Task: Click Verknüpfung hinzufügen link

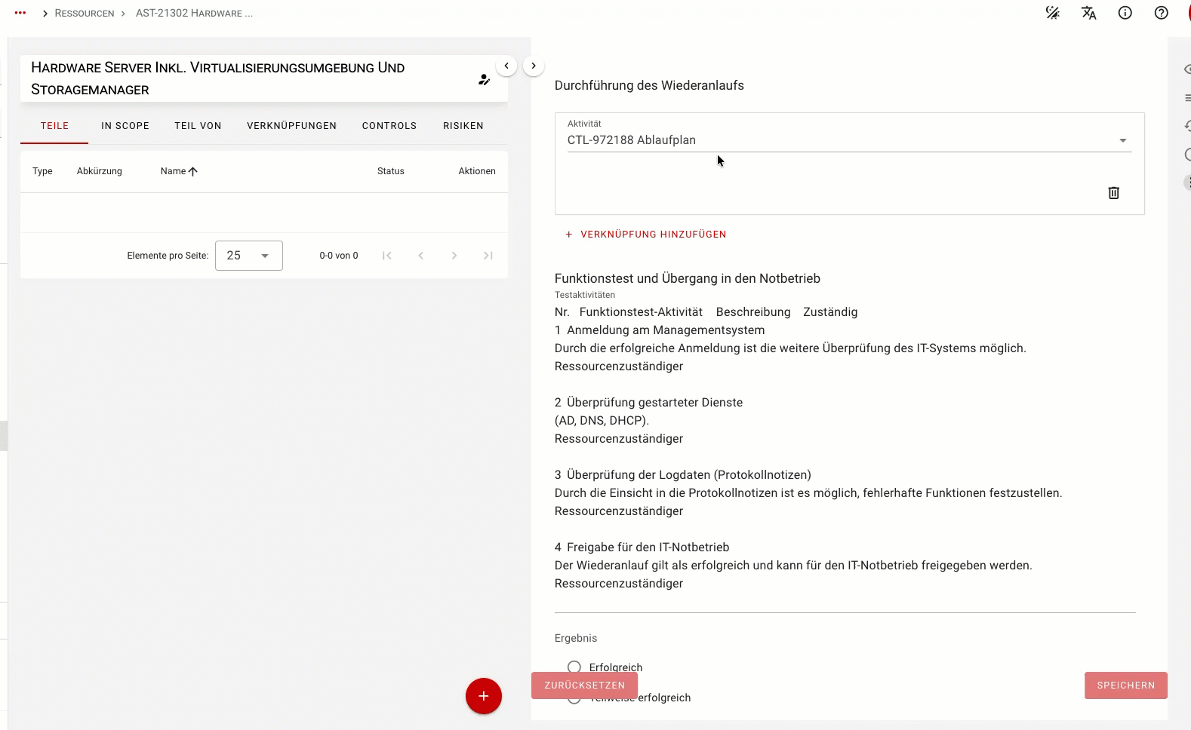Action: [645, 235]
